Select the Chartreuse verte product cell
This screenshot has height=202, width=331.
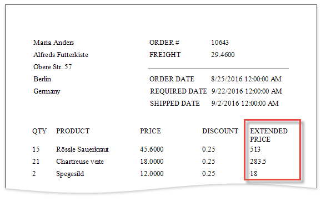tap(80, 162)
